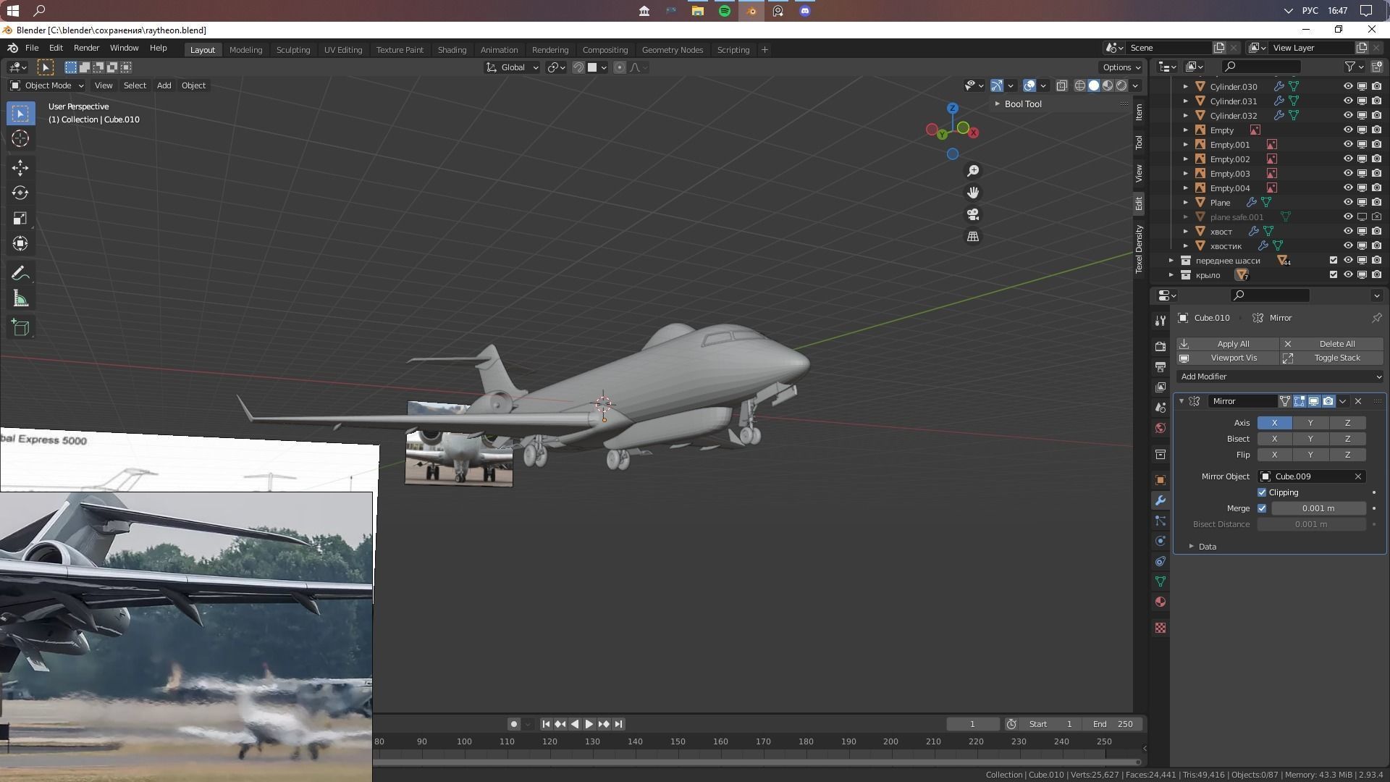The width and height of the screenshot is (1390, 782).
Task: Select the Move tool
Action: tap(20, 168)
